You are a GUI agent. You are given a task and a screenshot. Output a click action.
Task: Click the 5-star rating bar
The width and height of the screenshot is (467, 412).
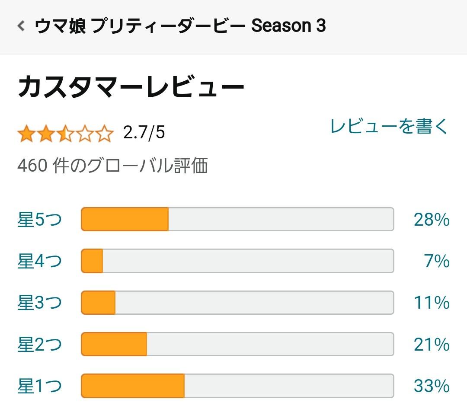coord(237,219)
